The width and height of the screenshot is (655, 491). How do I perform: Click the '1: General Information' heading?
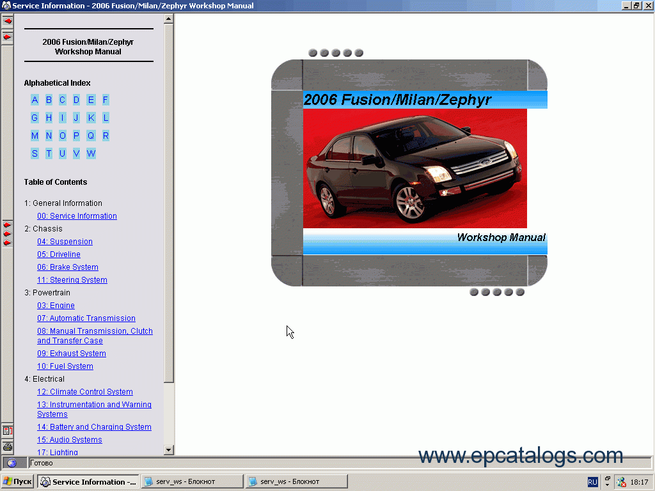[63, 203]
